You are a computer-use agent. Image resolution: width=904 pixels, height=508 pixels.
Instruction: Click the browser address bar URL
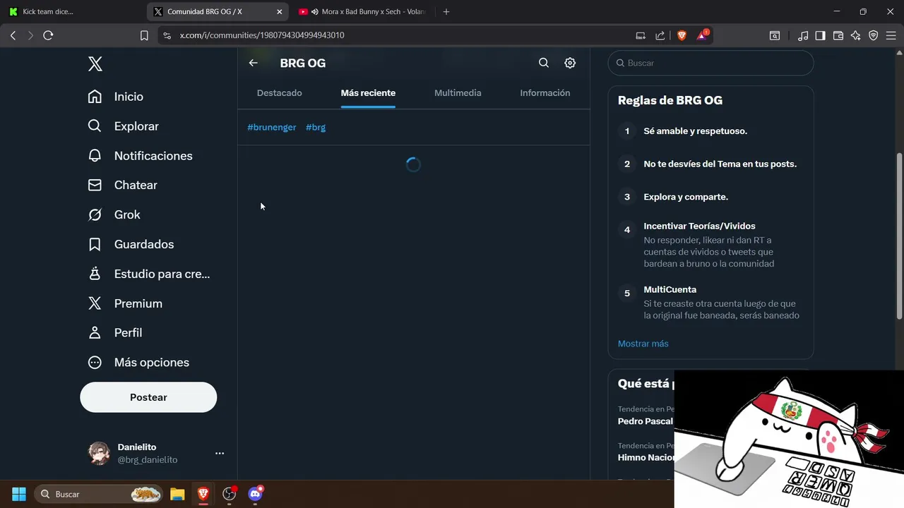tap(262, 35)
